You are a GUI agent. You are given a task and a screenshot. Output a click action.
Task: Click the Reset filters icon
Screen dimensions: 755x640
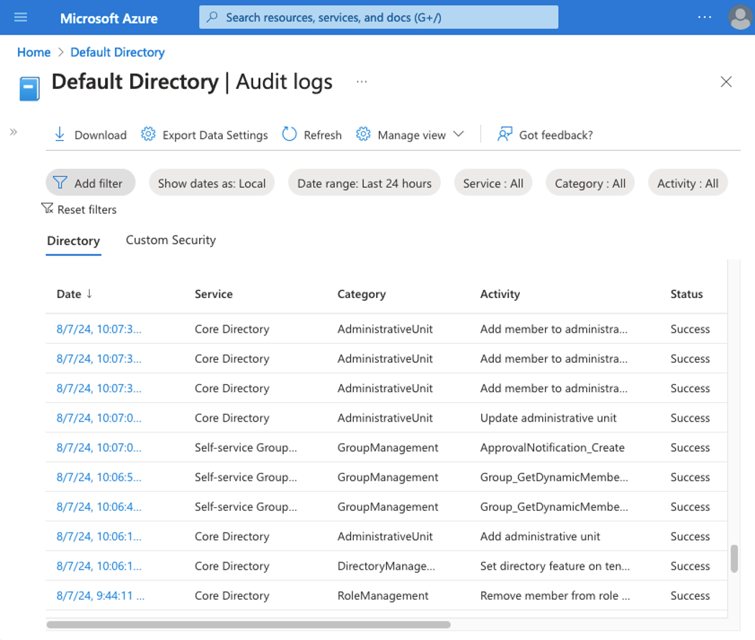click(47, 209)
